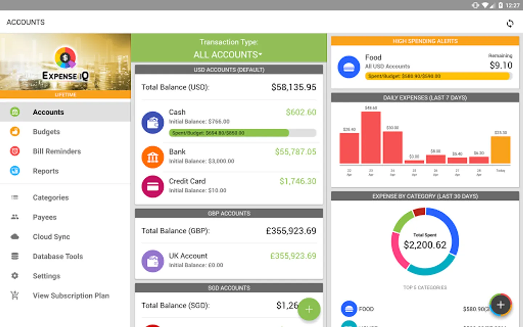This screenshot has height=327, width=523.
Task: Go to Accounts menu item
Action: point(65,112)
